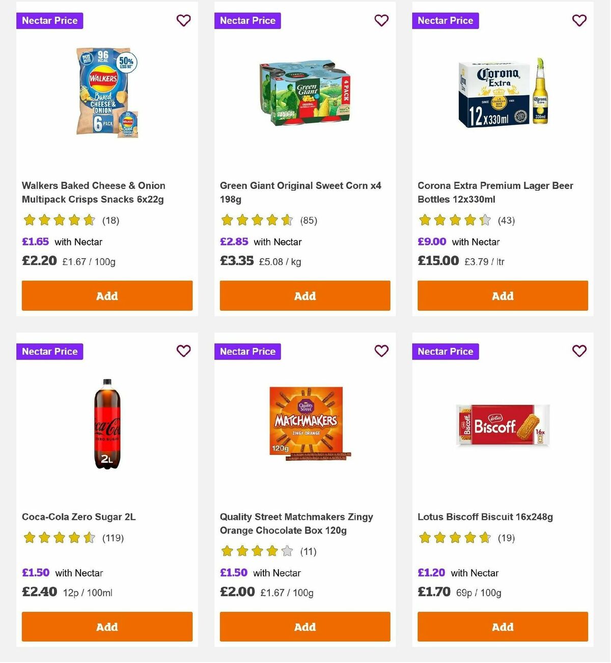
Task: Click the star rating on Coca-Cola Zero Sugar
Action: point(59,538)
